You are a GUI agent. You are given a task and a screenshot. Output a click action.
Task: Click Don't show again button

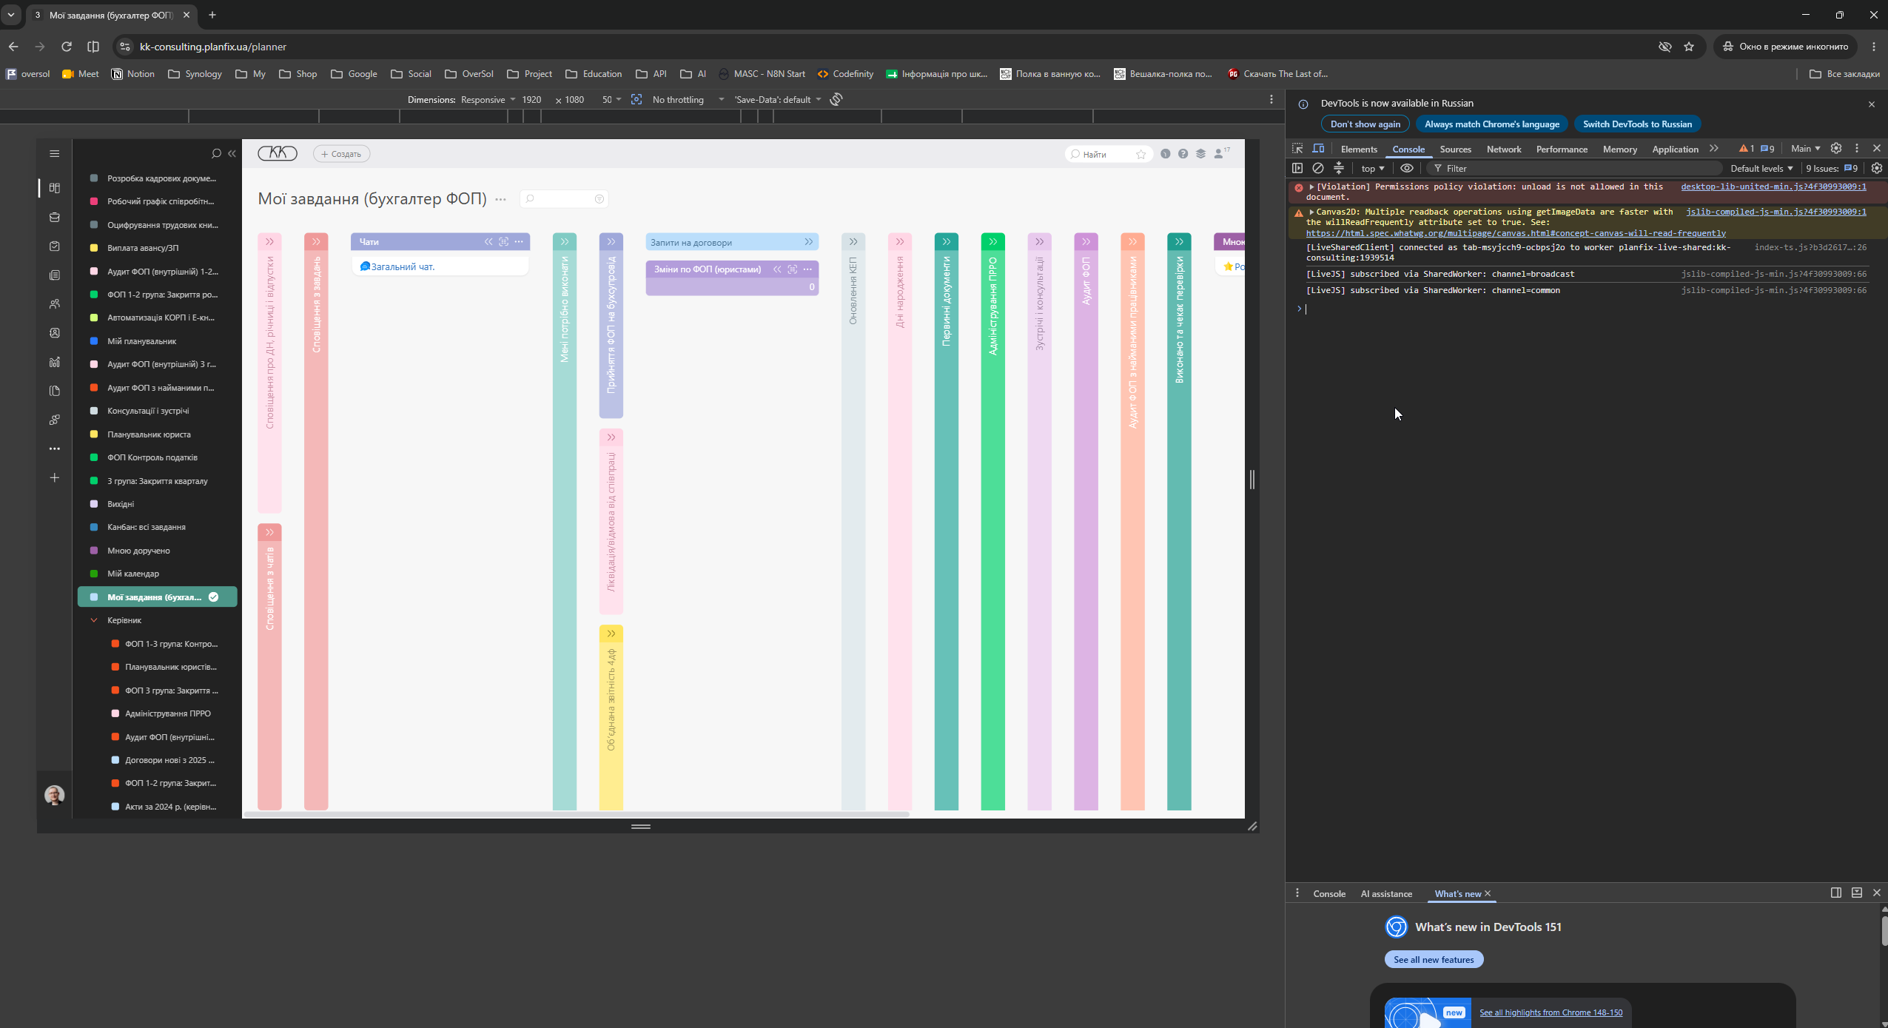(1365, 124)
